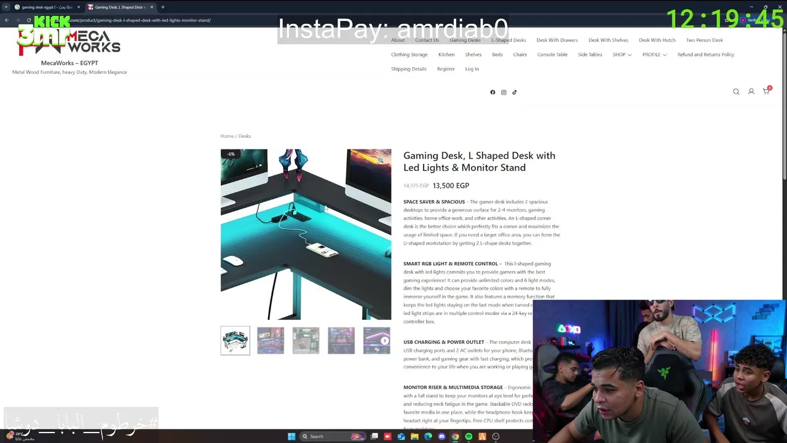Select the second product thumbnail
The width and height of the screenshot is (787, 443).
tap(271, 340)
